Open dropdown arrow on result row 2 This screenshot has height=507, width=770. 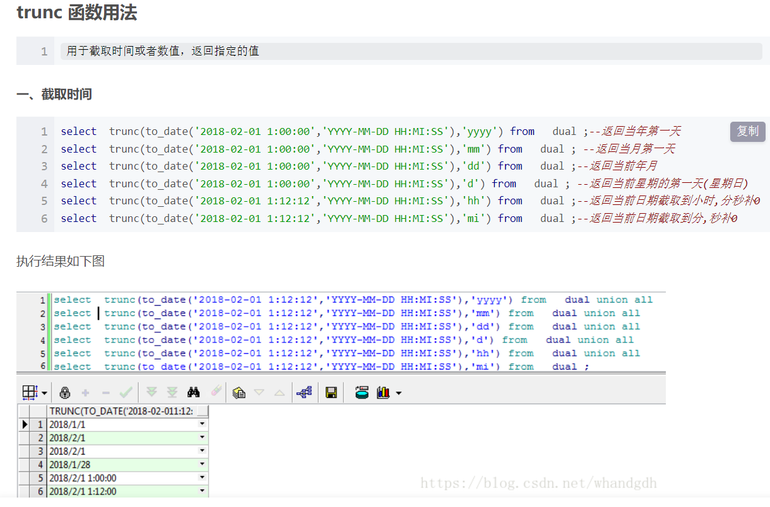tap(203, 438)
